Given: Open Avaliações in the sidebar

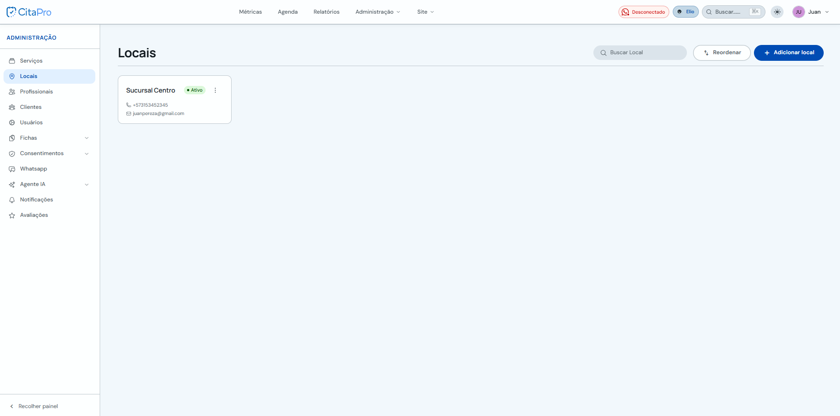Looking at the screenshot, I should click(x=49, y=215).
